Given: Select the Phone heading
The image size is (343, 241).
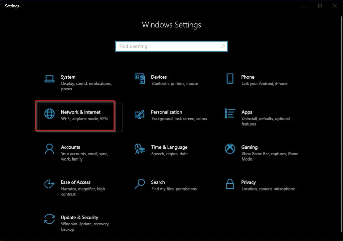Looking at the screenshot, I should (x=248, y=77).
